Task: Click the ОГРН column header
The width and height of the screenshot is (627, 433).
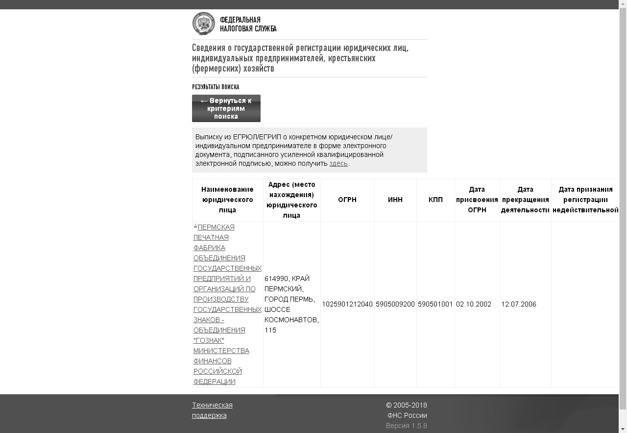Action: [x=347, y=200]
